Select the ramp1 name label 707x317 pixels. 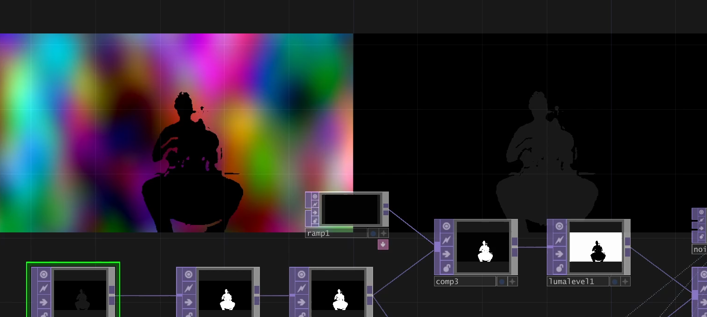pyautogui.click(x=335, y=233)
